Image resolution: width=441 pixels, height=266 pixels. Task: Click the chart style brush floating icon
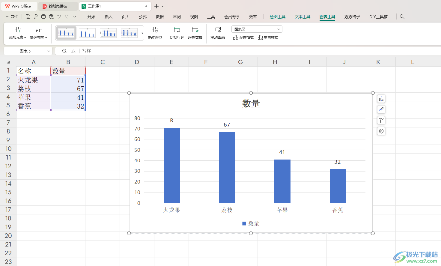[x=381, y=109]
